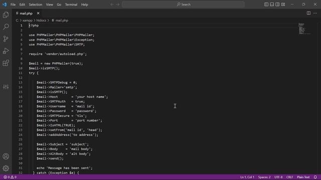Open the Selection menu
This screenshot has width=321, height=180.
[36, 4]
